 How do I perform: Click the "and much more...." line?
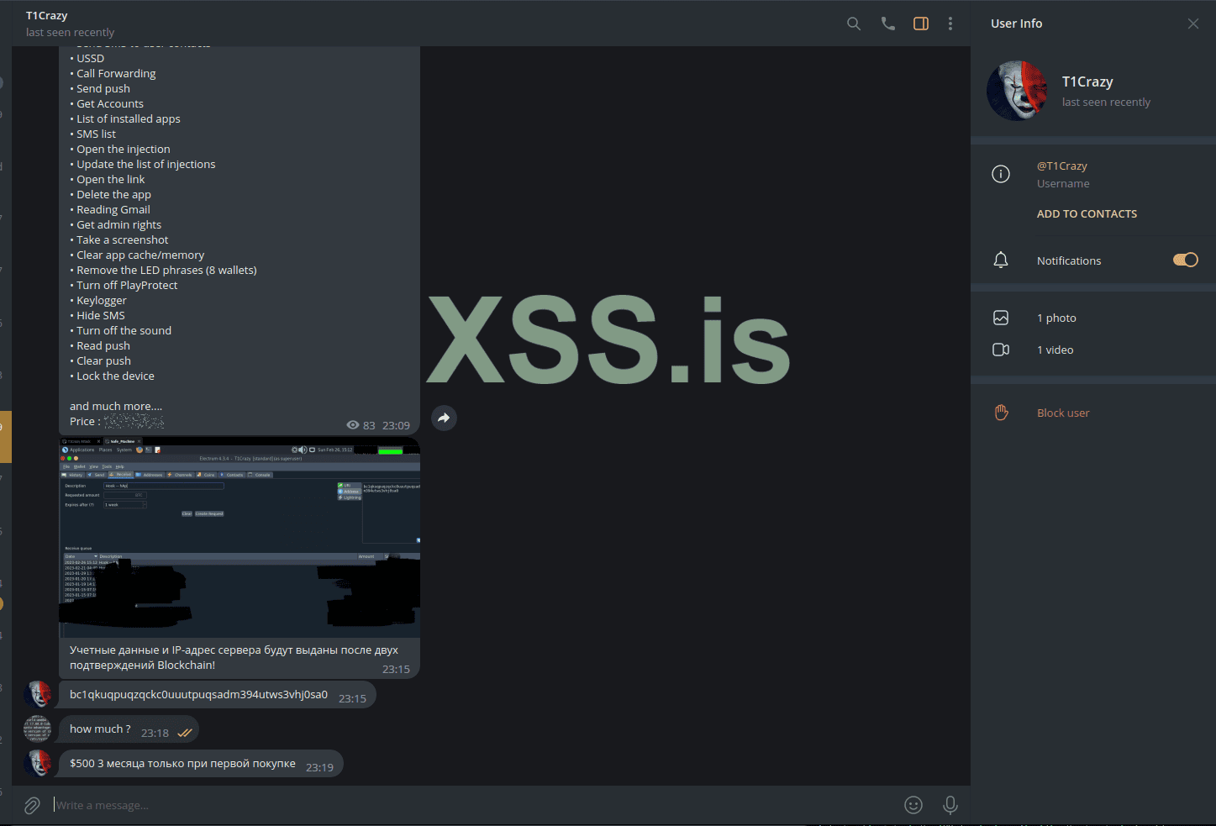[116, 407]
